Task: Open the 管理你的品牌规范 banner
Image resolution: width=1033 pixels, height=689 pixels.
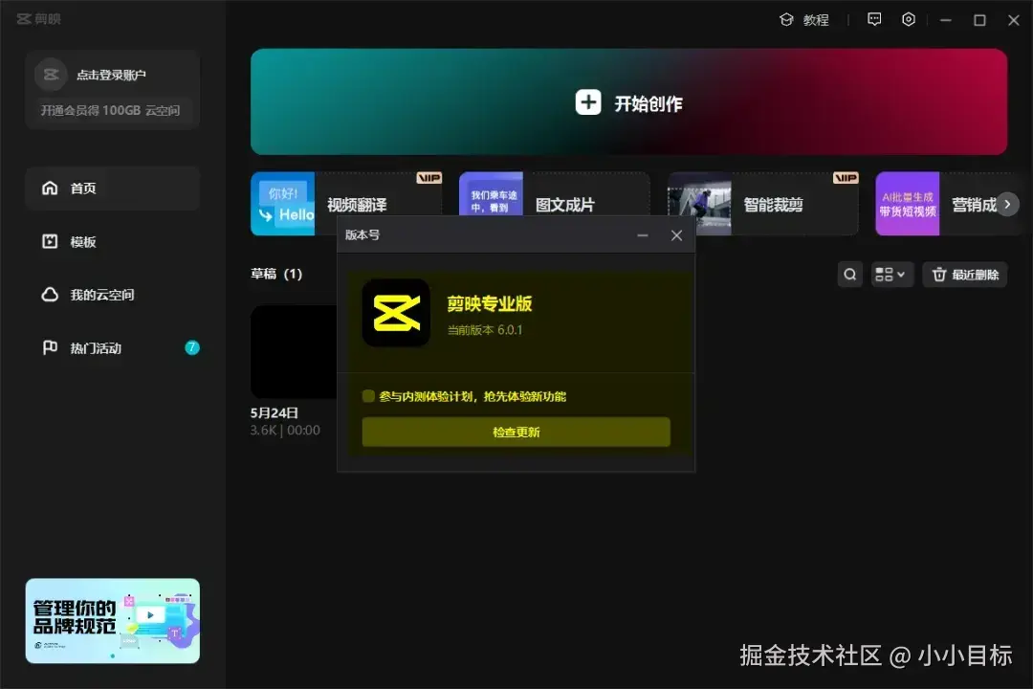Action: pyautogui.click(x=113, y=620)
